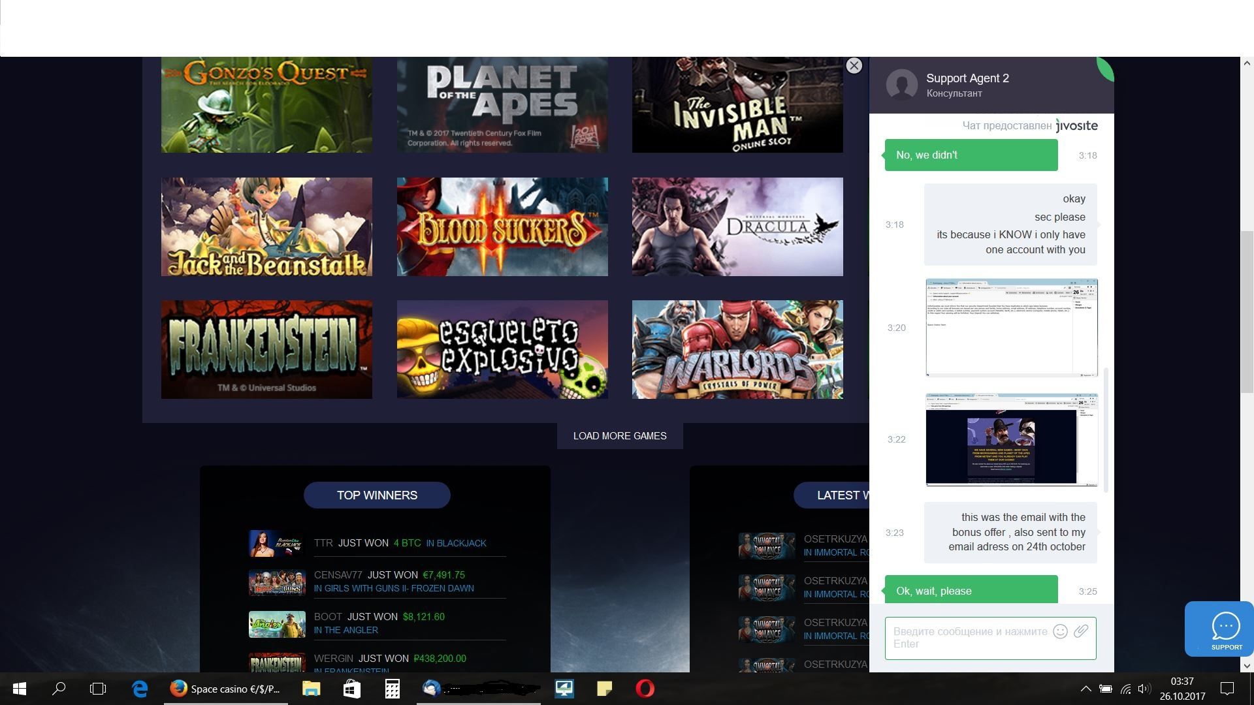Screen dimensions: 1254x705
Task: Click the Frankenstein thumbnail beside WERGIN
Action: click(277, 663)
